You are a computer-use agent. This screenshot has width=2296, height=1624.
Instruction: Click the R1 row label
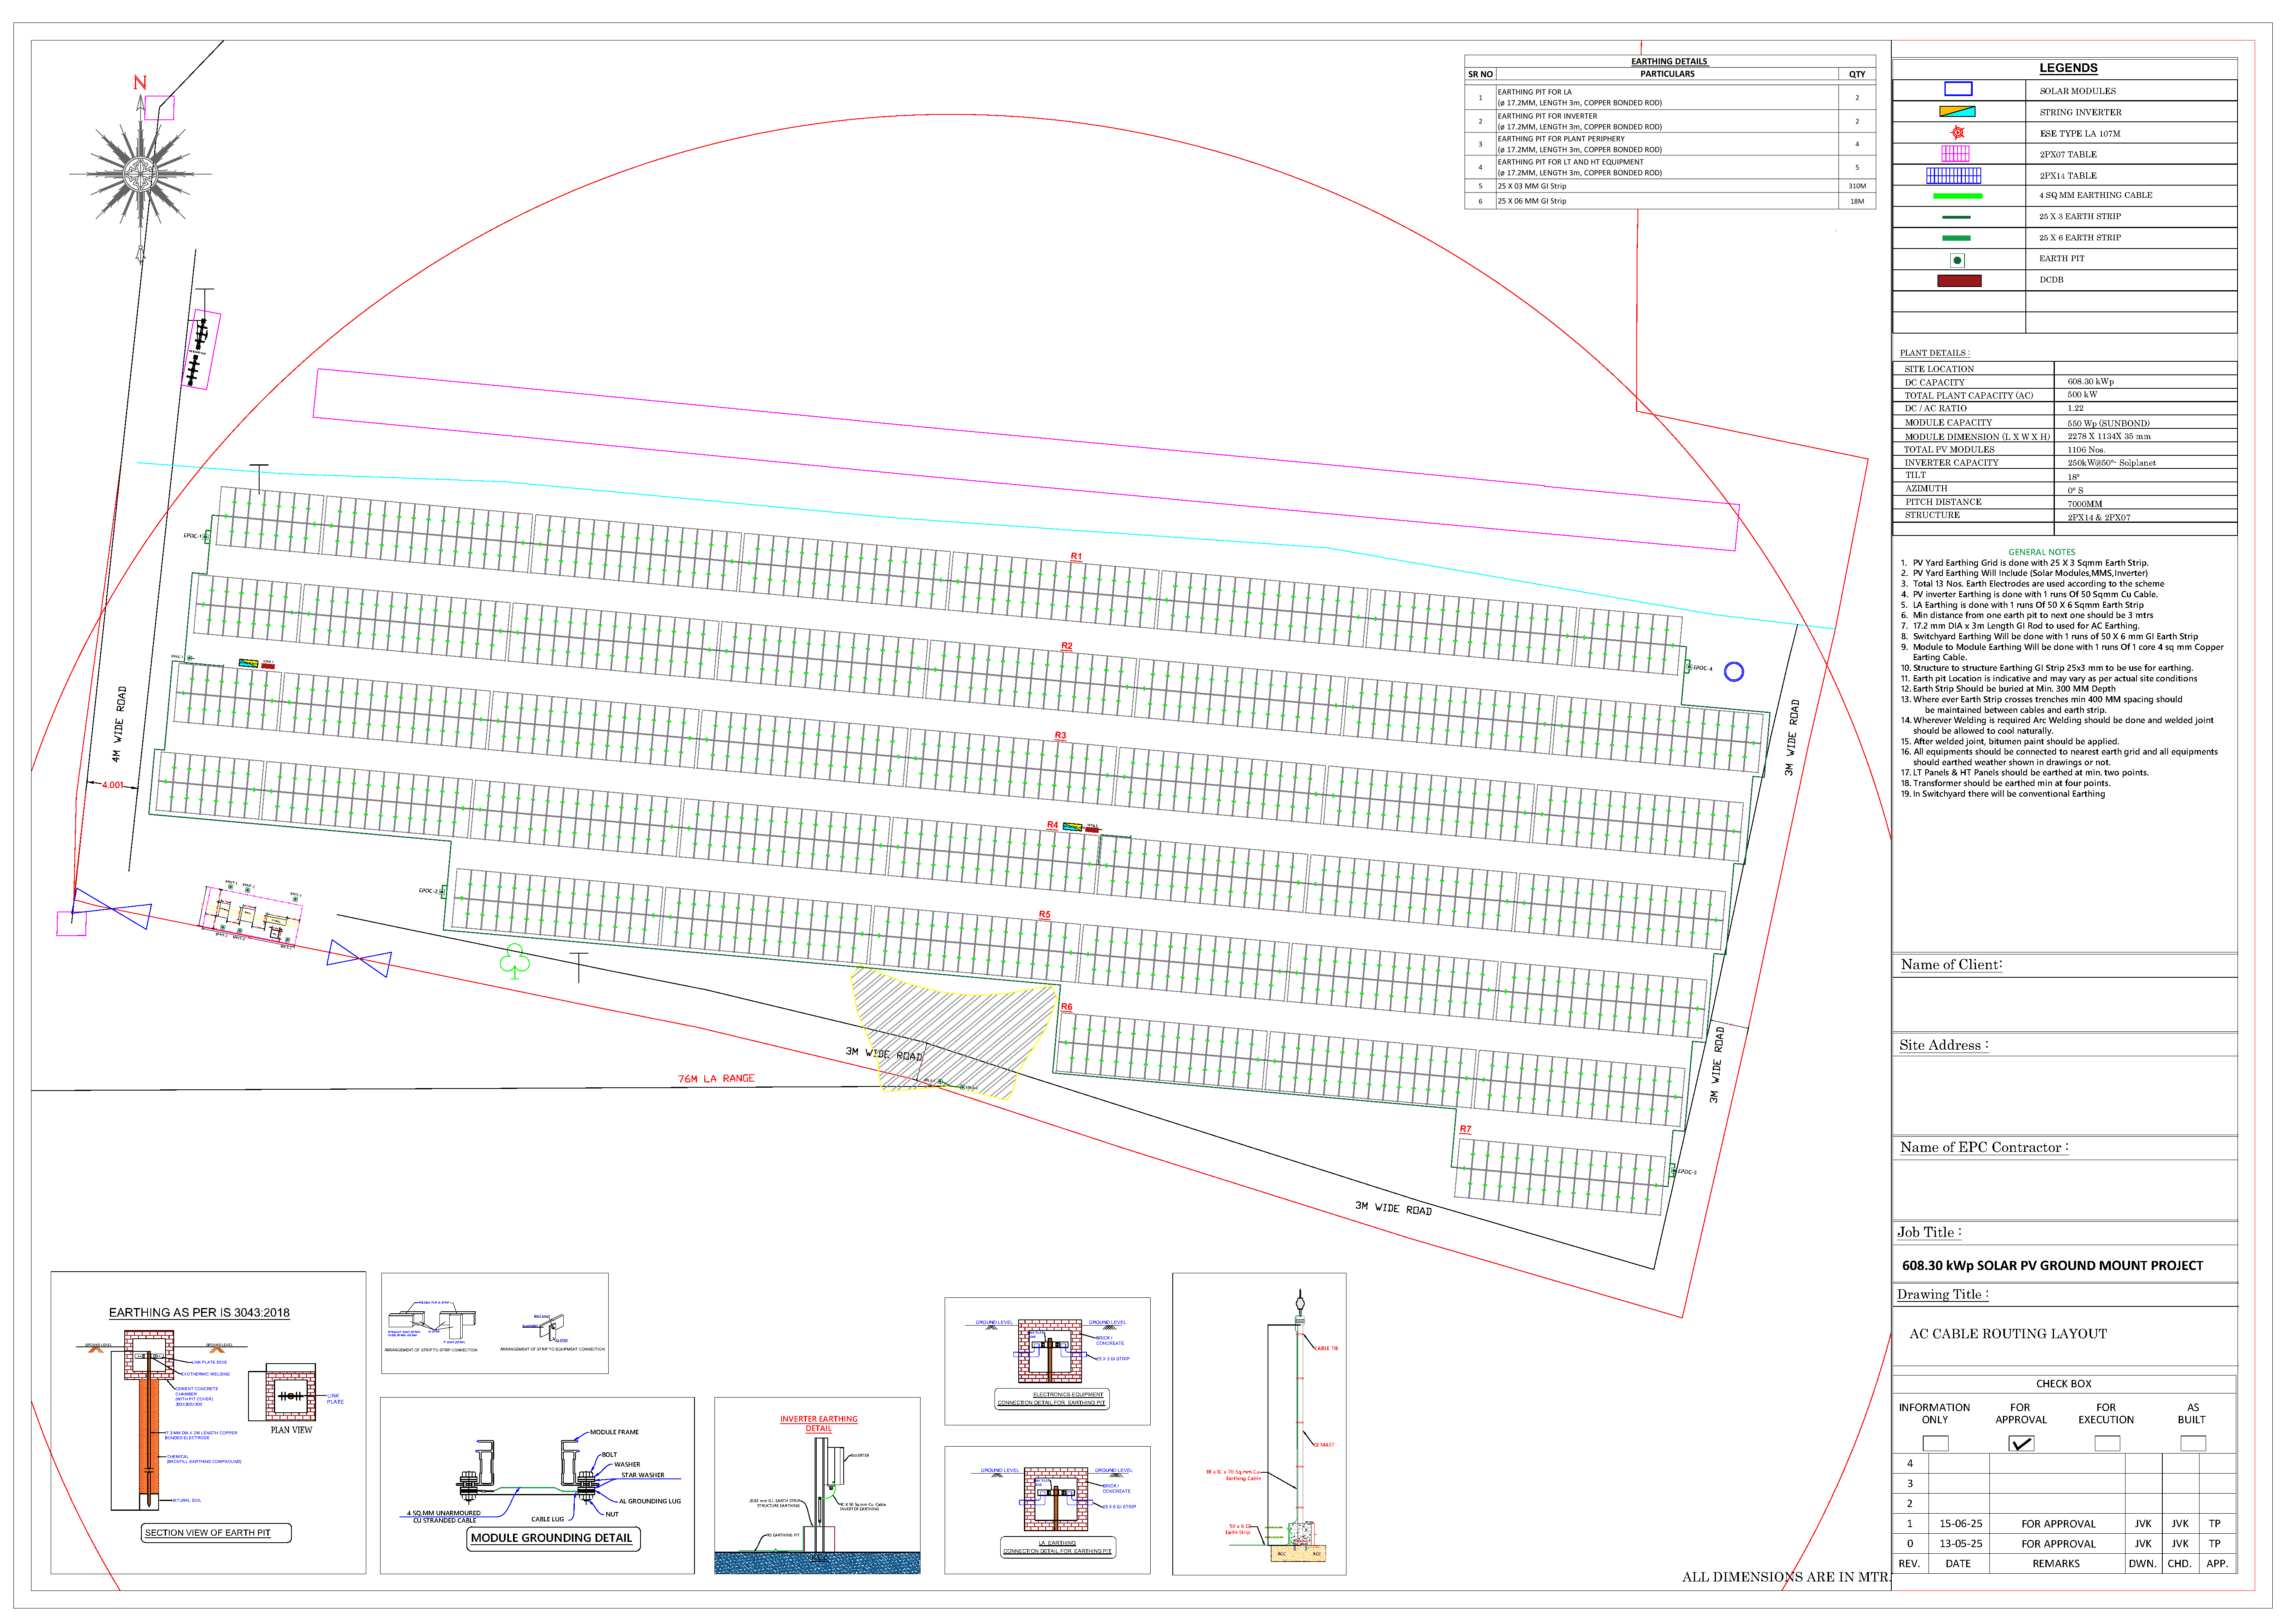click(x=1076, y=557)
